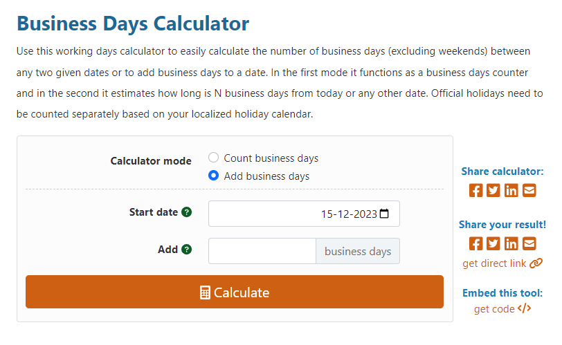Click the Add business days option label

pos(266,176)
